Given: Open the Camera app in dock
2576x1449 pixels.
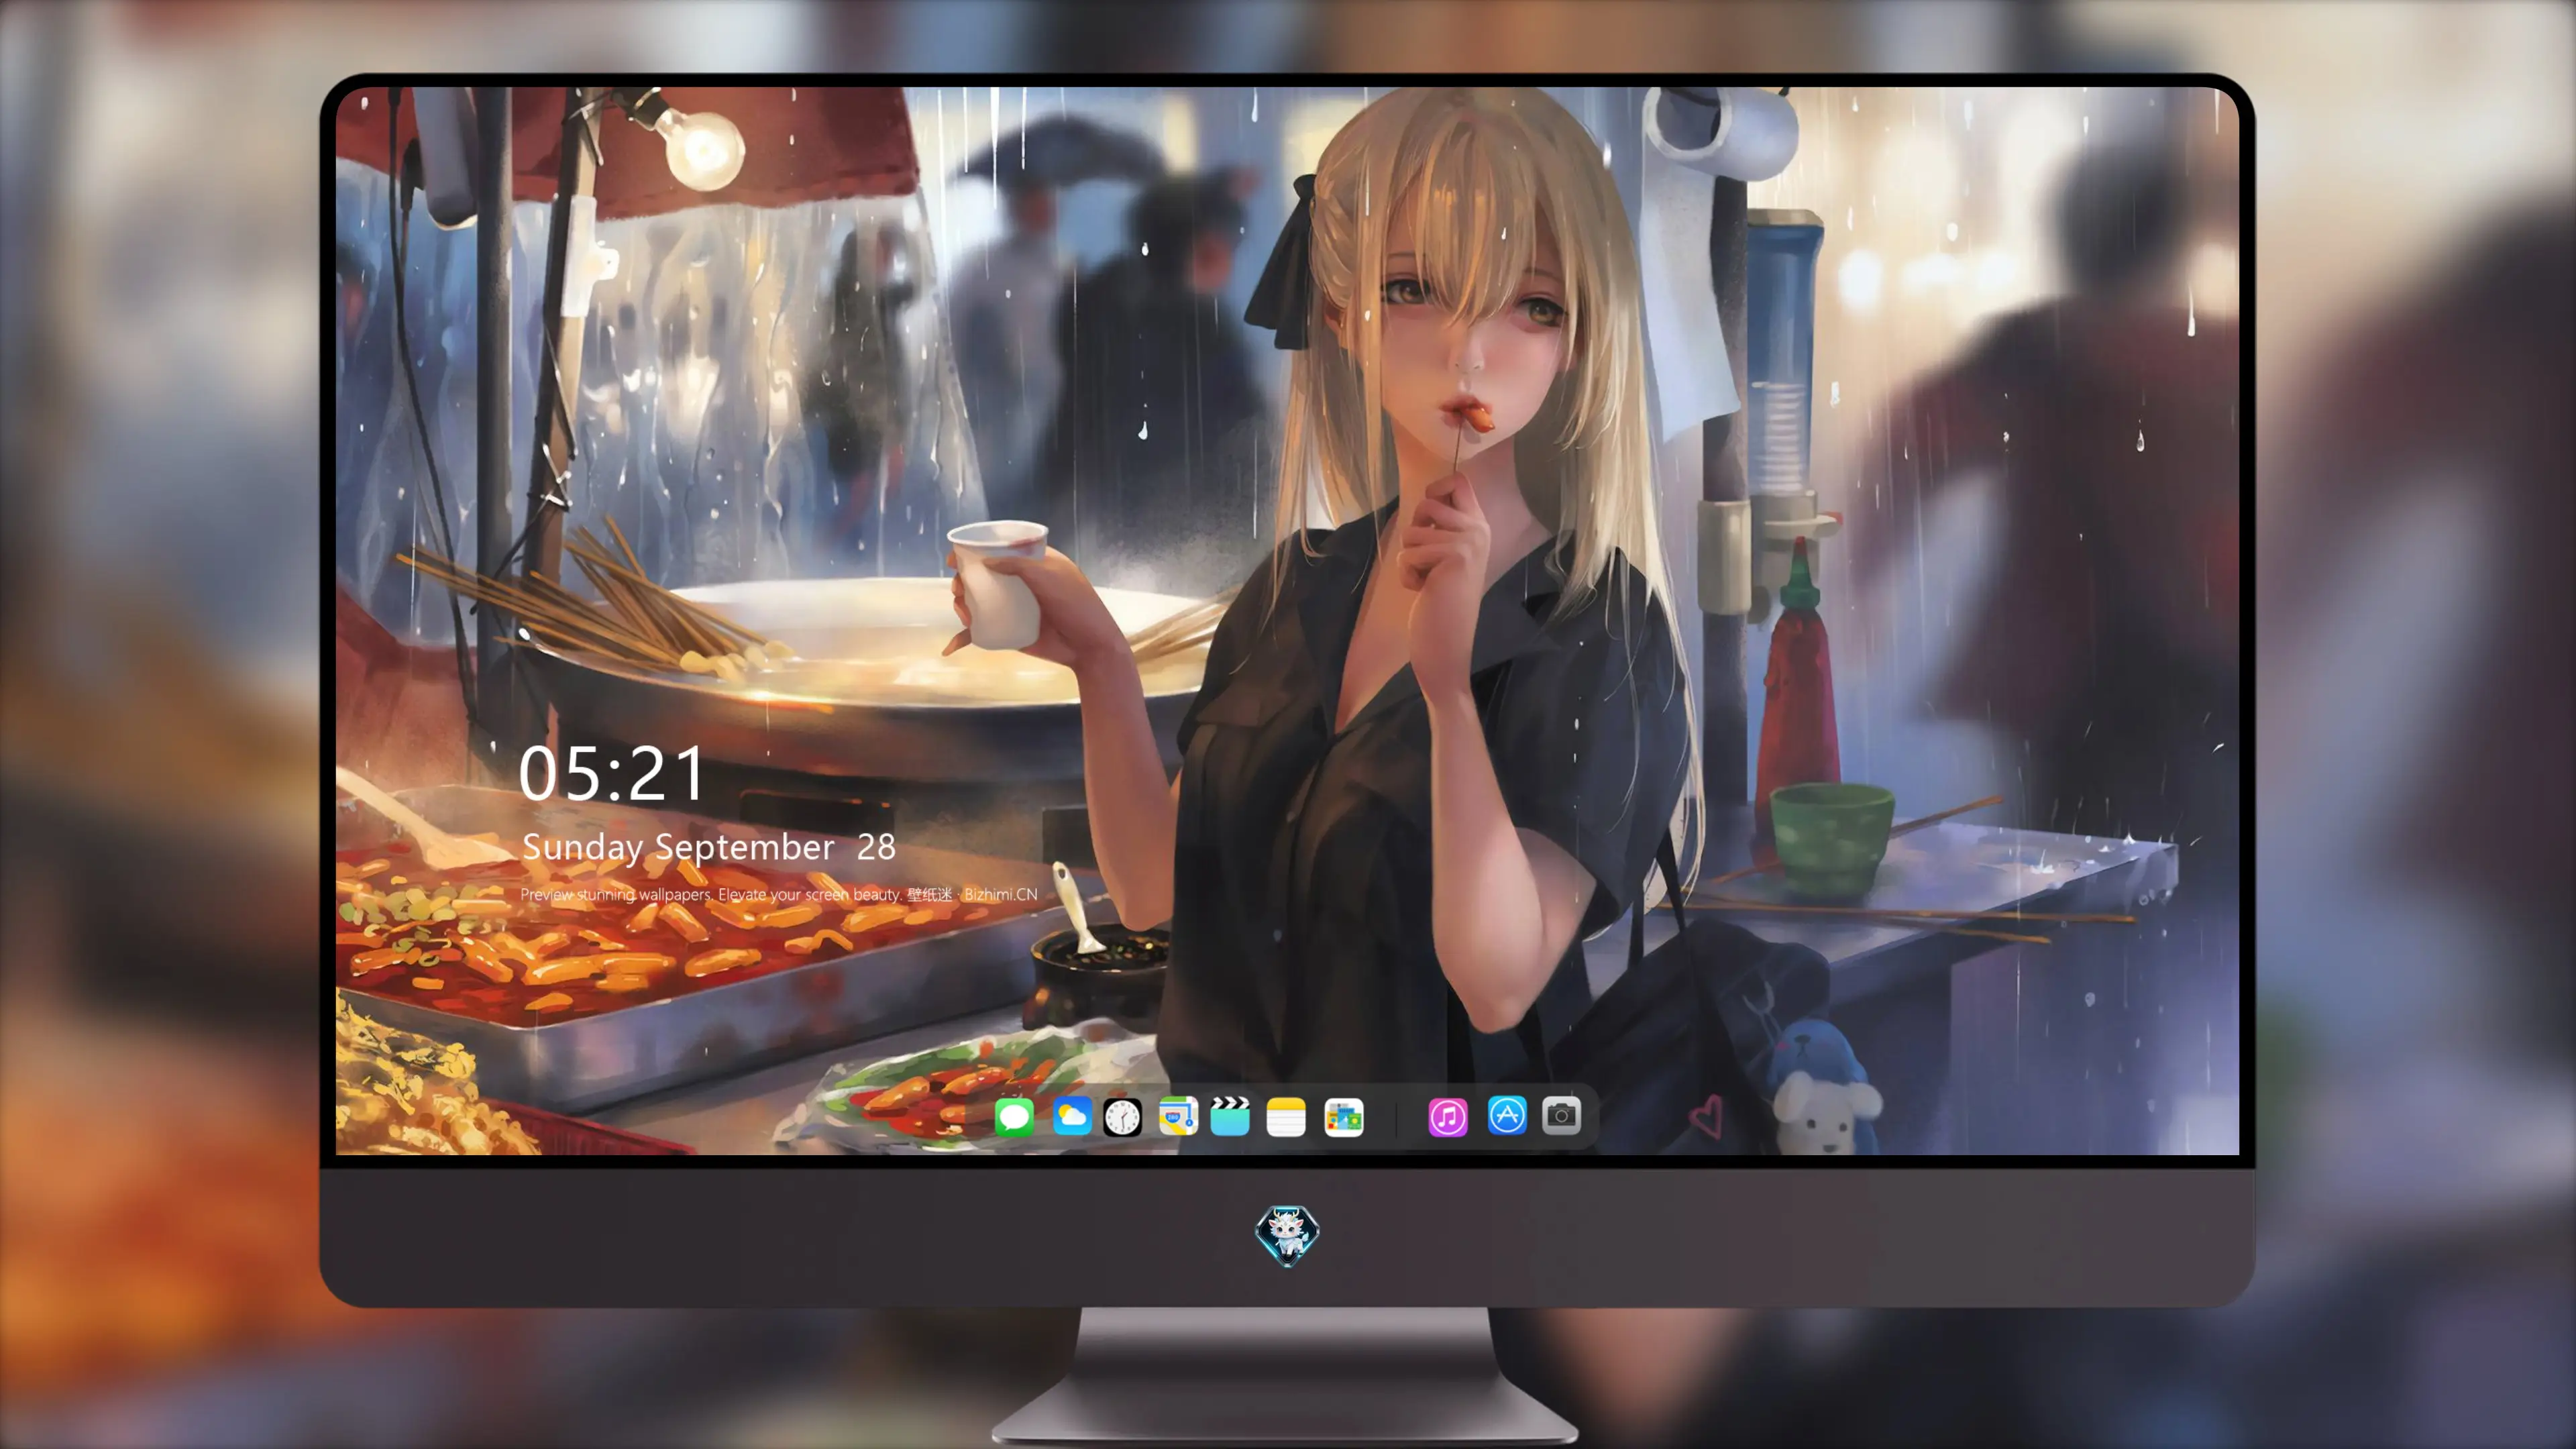Looking at the screenshot, I should pyautogui.click(x=1561, y=1115).
